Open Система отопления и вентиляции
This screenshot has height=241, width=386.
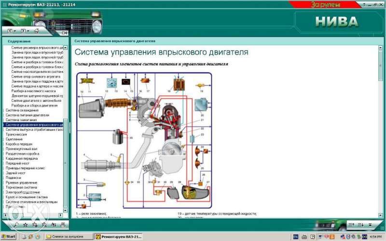click(x=31, y=202)
